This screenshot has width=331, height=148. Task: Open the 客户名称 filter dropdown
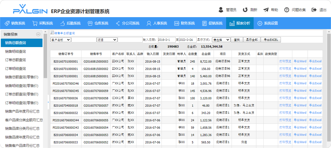(60, 40)
